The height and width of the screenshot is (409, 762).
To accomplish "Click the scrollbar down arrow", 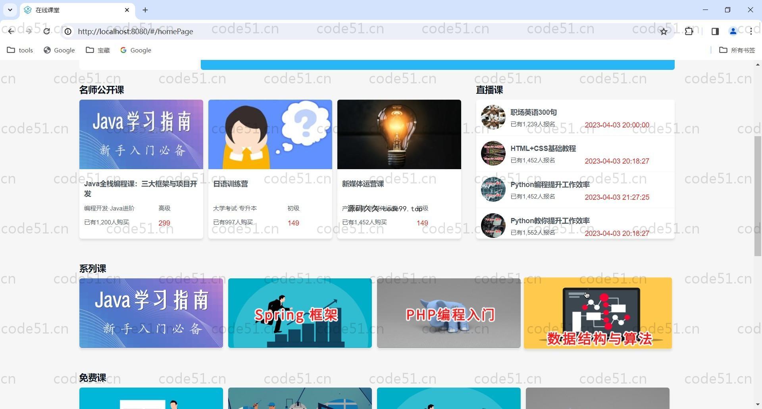I will [758, 405].
